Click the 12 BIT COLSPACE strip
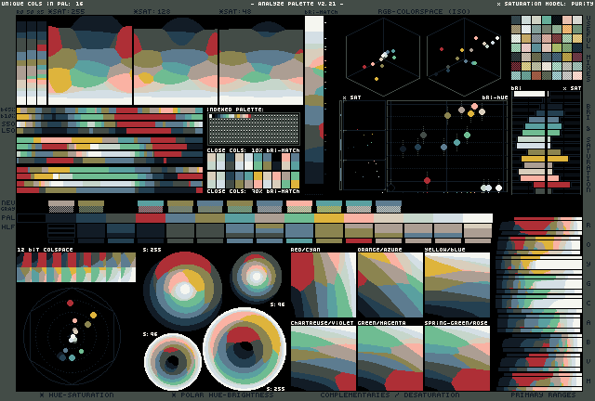Screen dimensions: 595x401 tap(76, 267)
